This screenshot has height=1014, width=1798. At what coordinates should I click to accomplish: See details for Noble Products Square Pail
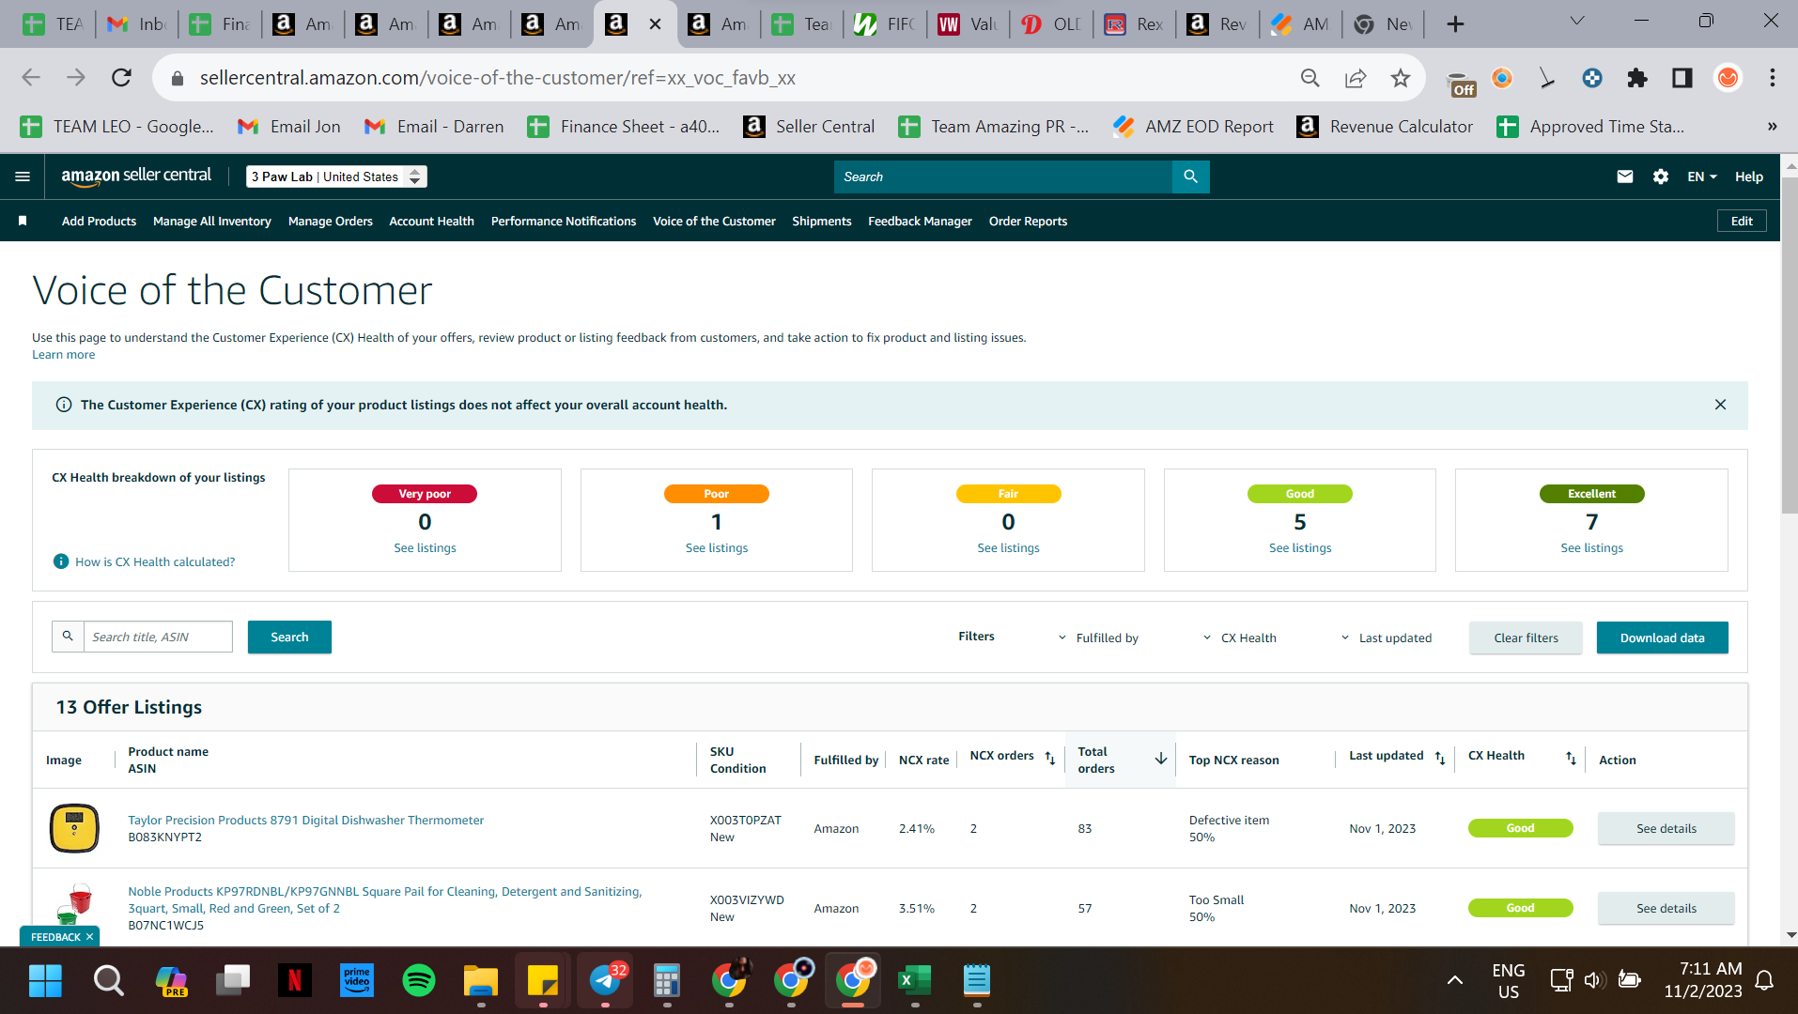(x=1666, y=908)
